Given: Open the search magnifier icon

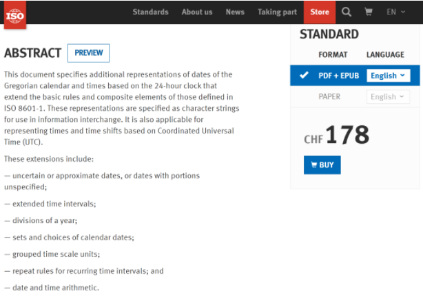Looking at the screenshot, I should [x=347, y=12].
